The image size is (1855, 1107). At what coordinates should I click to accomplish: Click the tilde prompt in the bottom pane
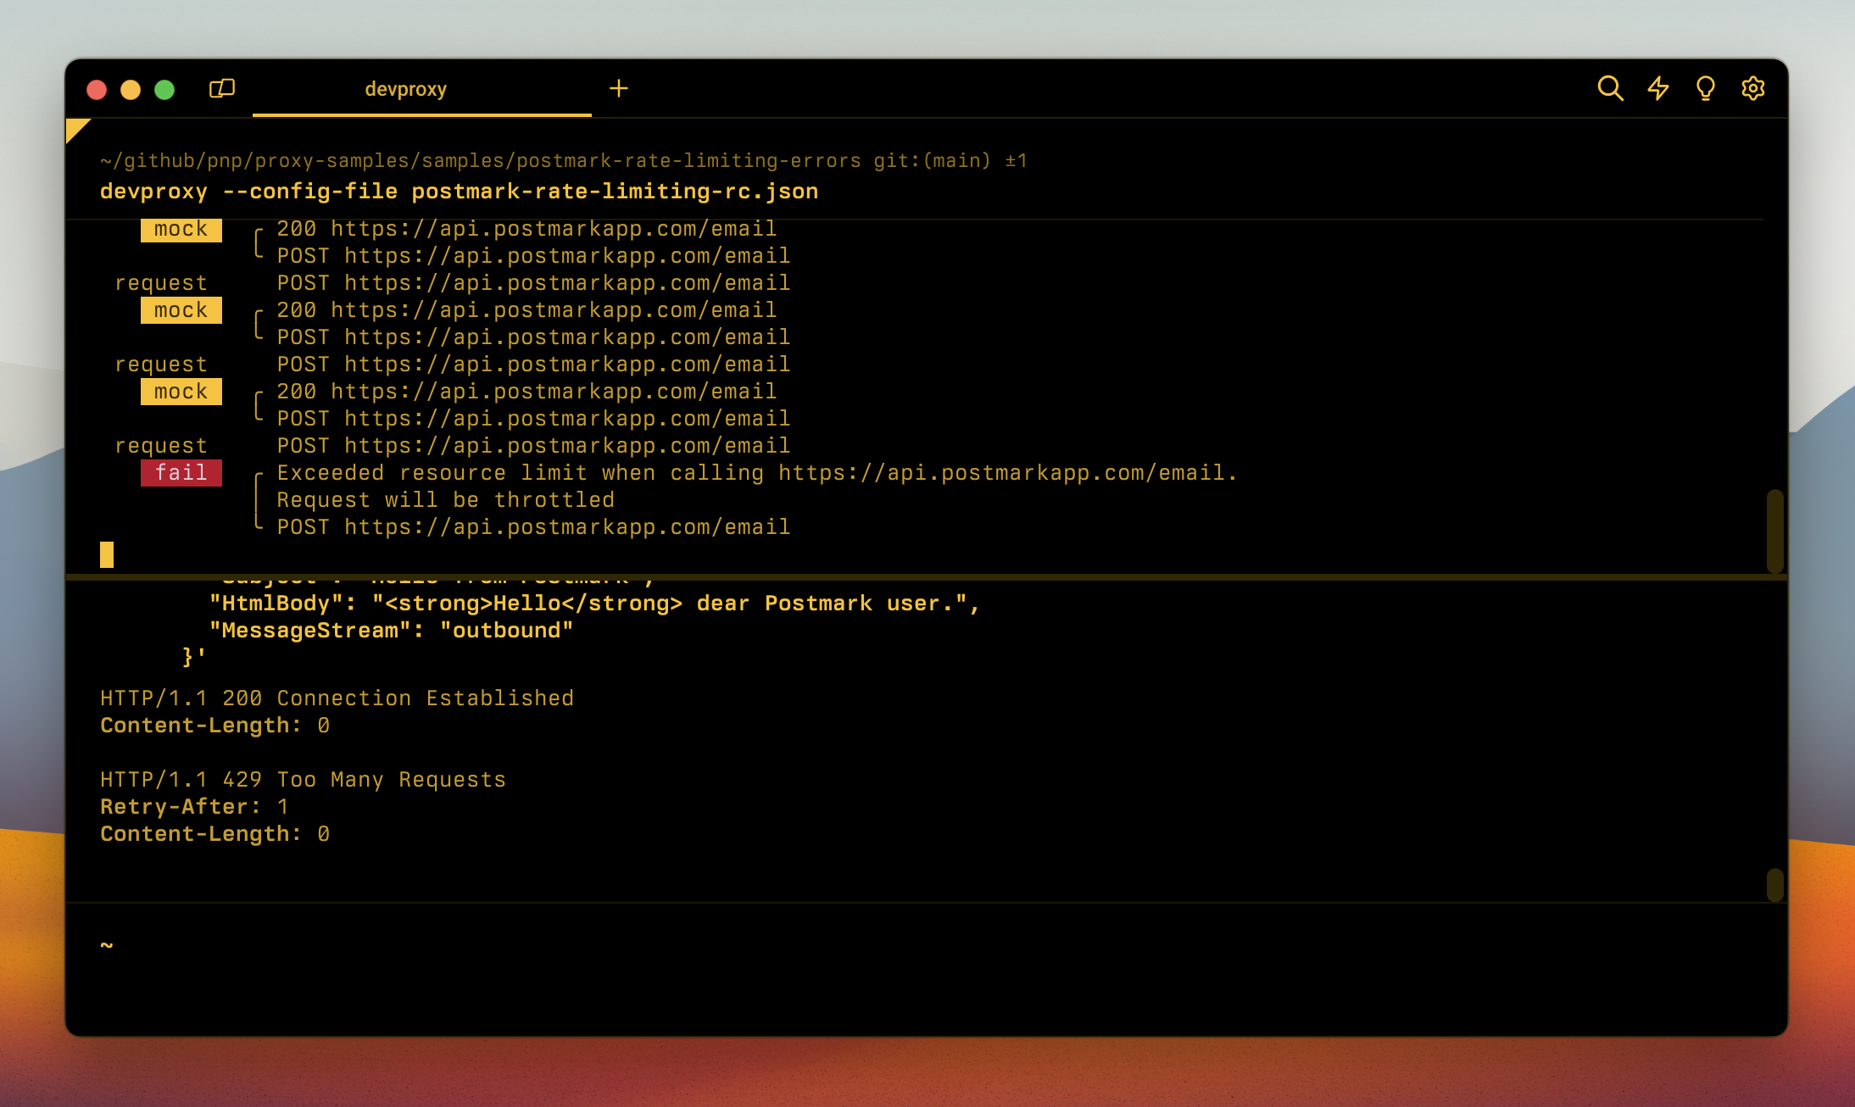107,943
